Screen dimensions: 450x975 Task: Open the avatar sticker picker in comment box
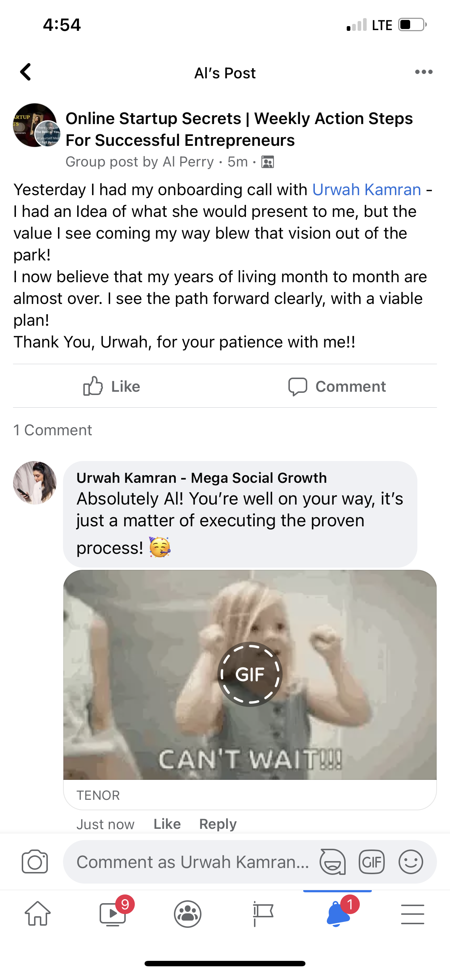pos(333,862)
